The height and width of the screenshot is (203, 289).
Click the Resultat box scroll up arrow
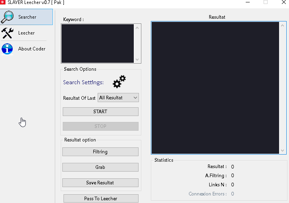(x=282, y=26)
